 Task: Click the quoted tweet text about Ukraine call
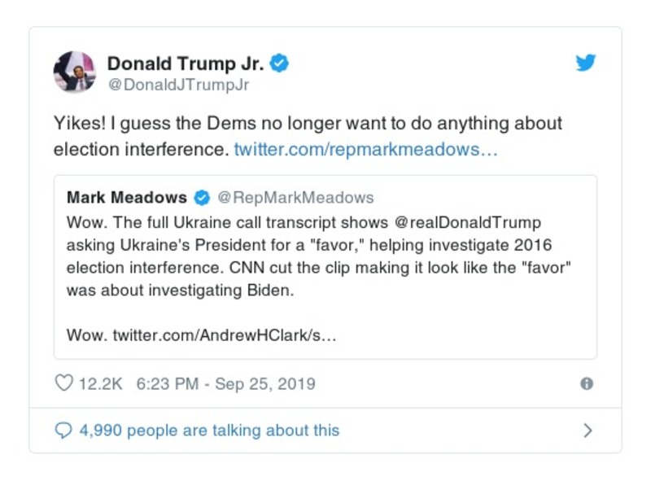click(317, 256)
